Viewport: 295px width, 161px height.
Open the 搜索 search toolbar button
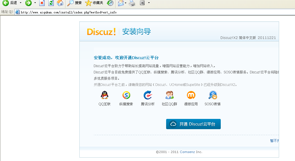(75, 3)
